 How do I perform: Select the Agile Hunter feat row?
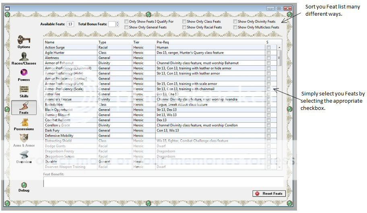(x=160, y=53)
